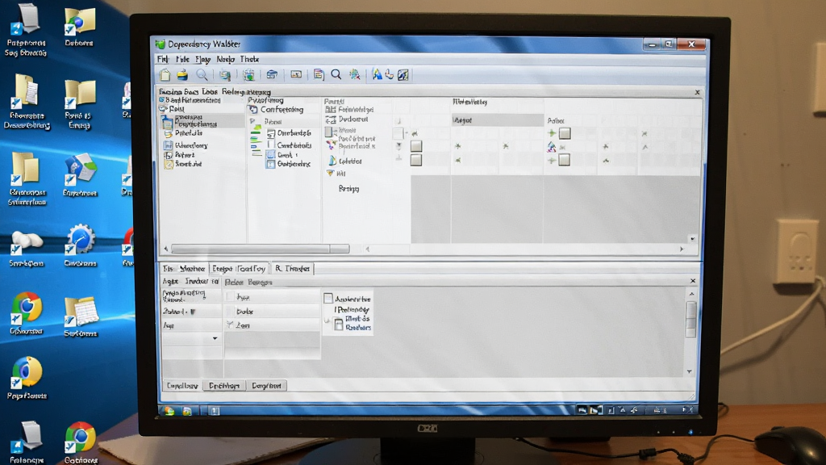This screenshot has width=826, height=465.
Task: Click the blue cube desktop icon
Action: coord(80,170)
